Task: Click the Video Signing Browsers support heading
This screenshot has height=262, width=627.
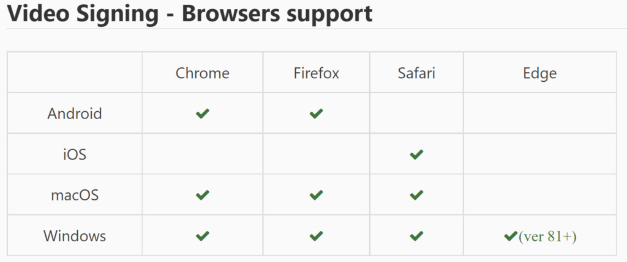Action: [190, 13]
